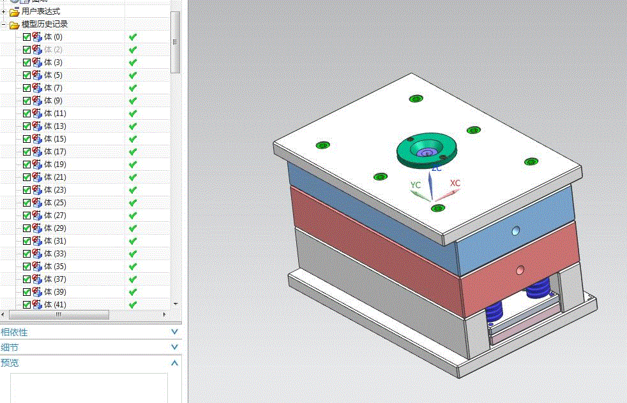
Task: Click the folder icon of 模型历史记录
Action: click(x=15, y=25)
